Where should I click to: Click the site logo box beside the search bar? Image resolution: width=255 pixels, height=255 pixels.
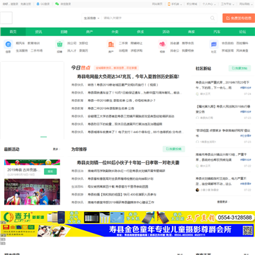pyautogui.click(x=6, y=18)
